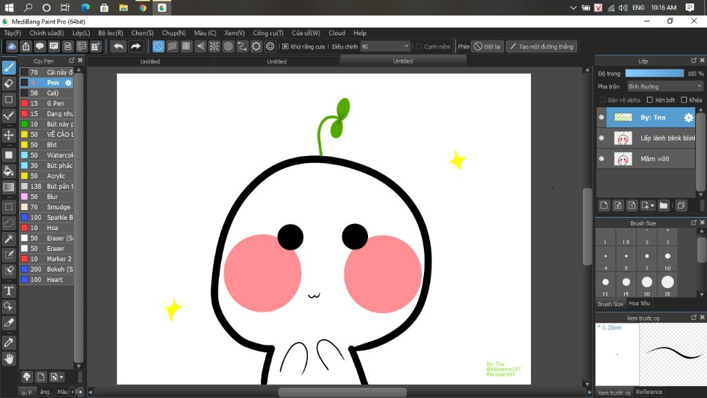Screen dimensions: 707x398
Task: Toggle the Khử răng cưa checkbox
Action: click(x=285, y=46)
